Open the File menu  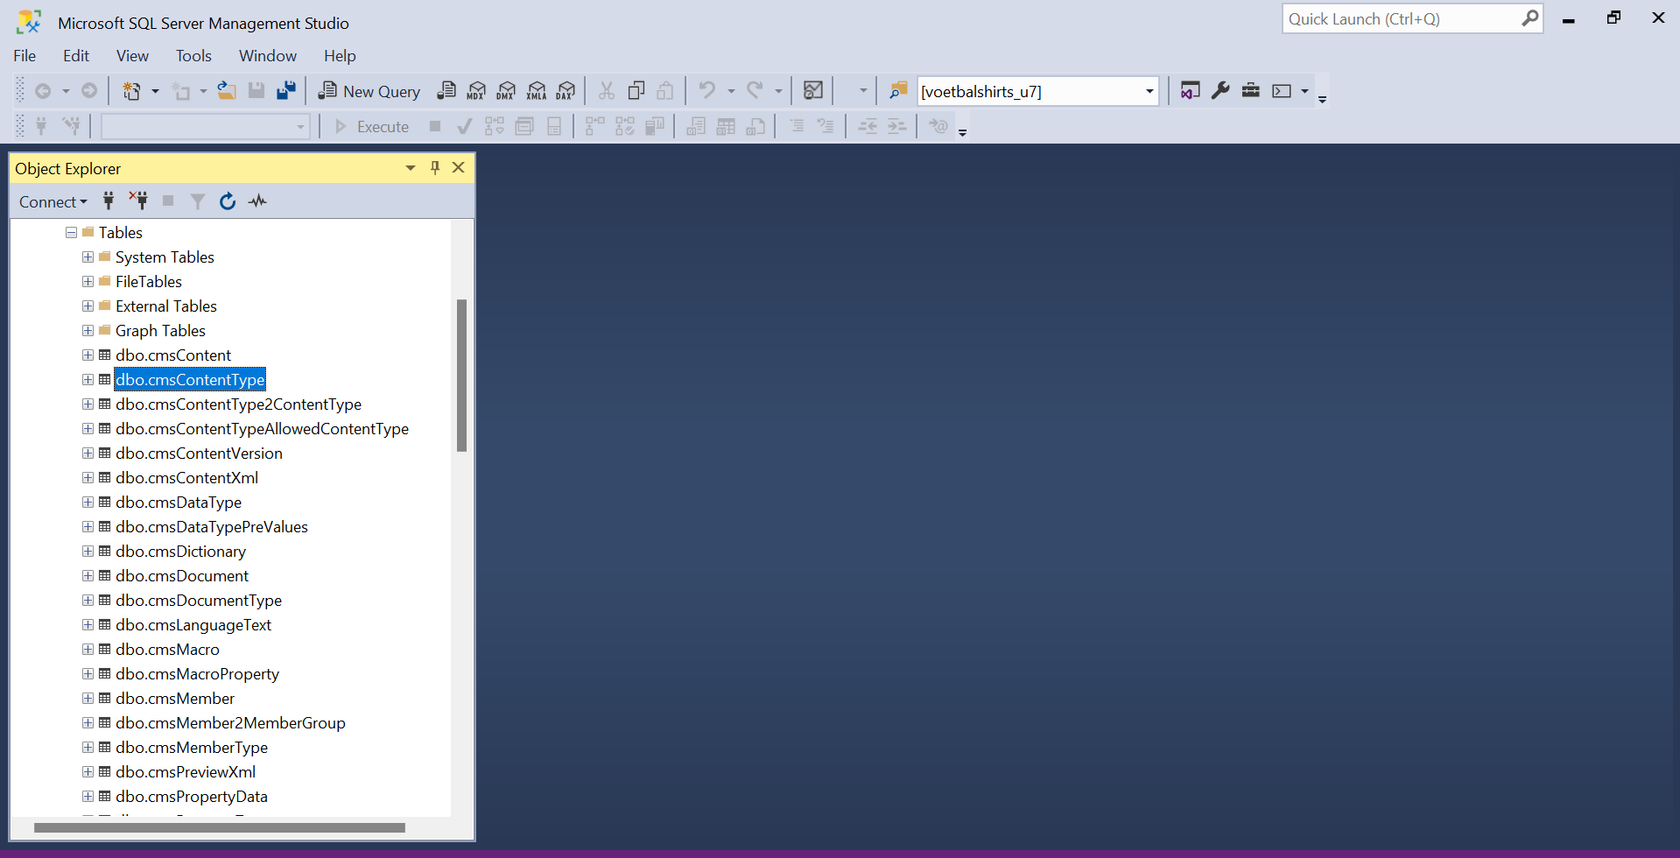click(x=25, y=56)
